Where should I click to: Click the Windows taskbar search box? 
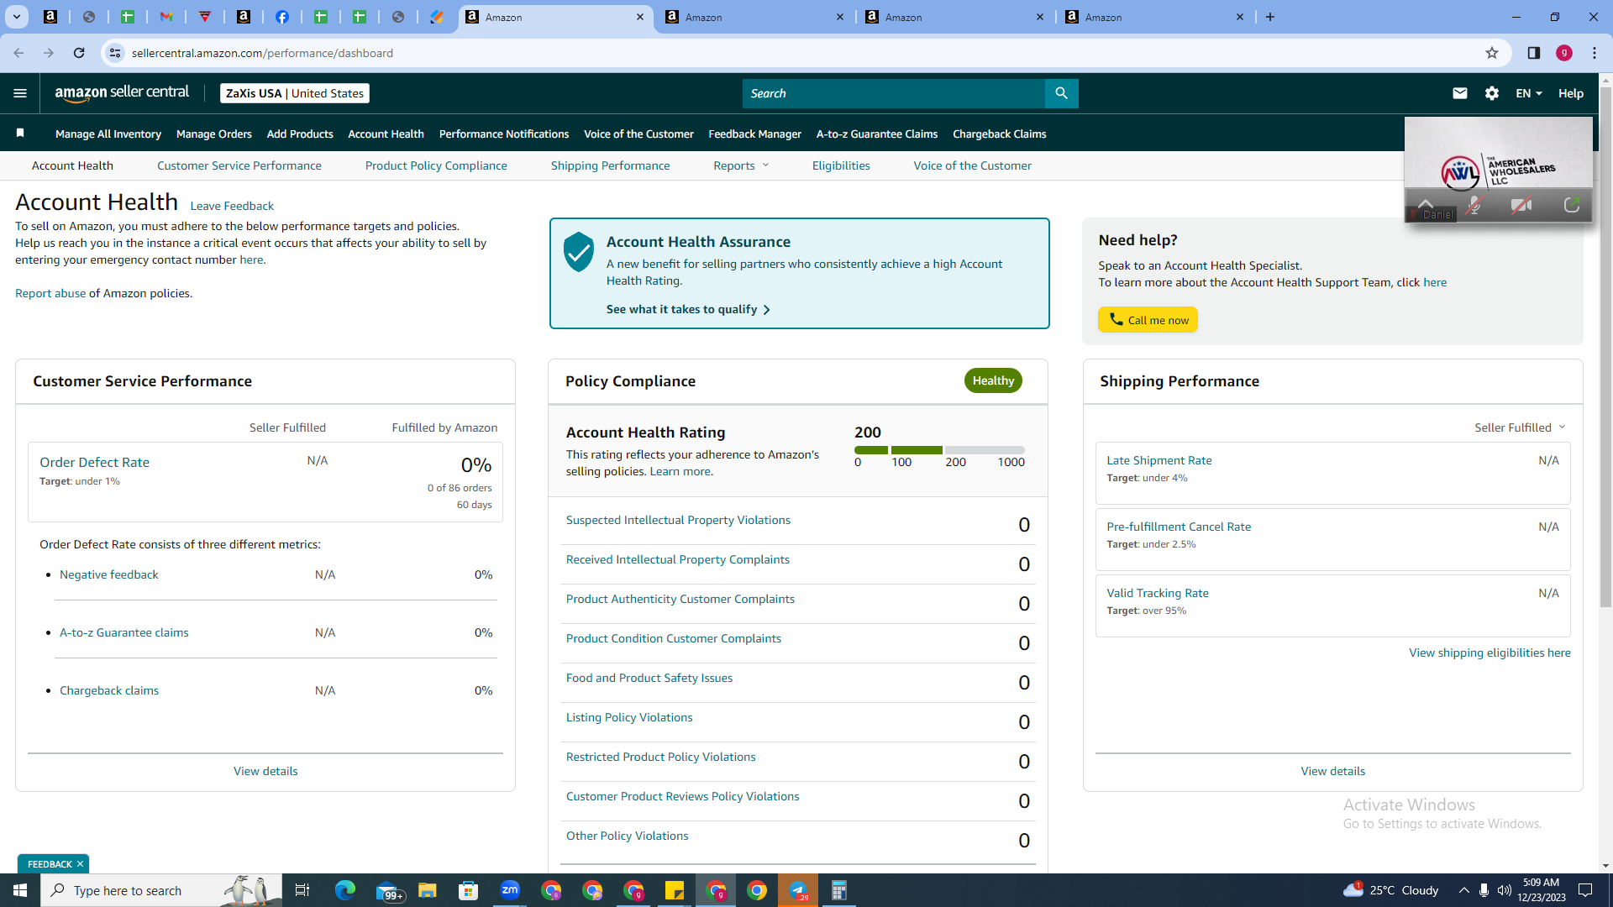pyautogui.click(x=161, y=890)
